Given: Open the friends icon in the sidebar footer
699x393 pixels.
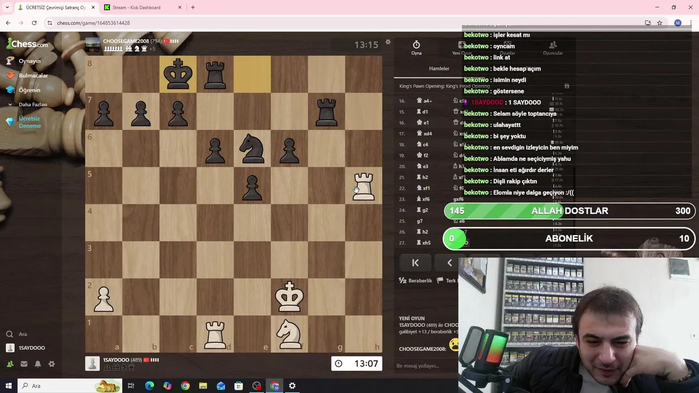Looking at the screenshot, I should coord(10,364).
